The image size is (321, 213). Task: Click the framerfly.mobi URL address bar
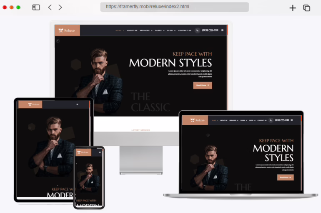[x=174, y=7]
